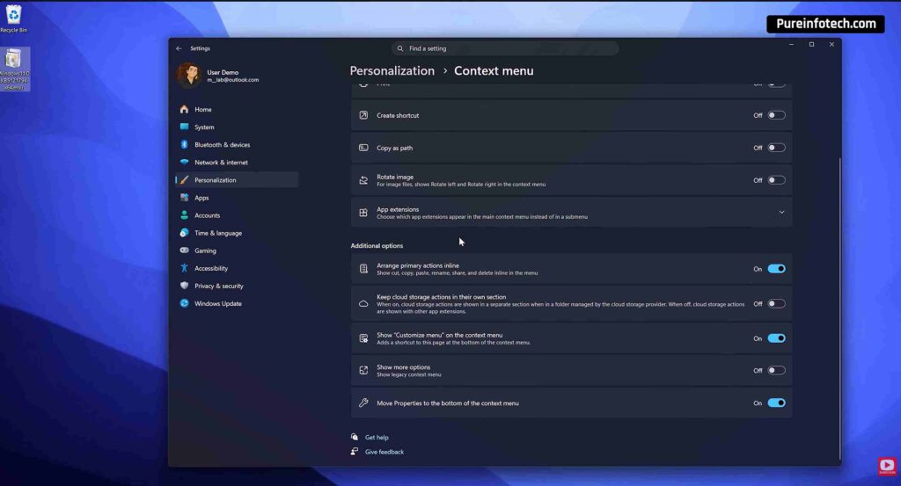
Task: Open the Apps settings section
Action: coord(237,198)
